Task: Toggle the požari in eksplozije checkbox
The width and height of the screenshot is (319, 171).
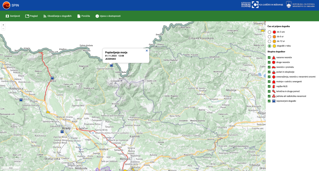Action: click(269, 72)
